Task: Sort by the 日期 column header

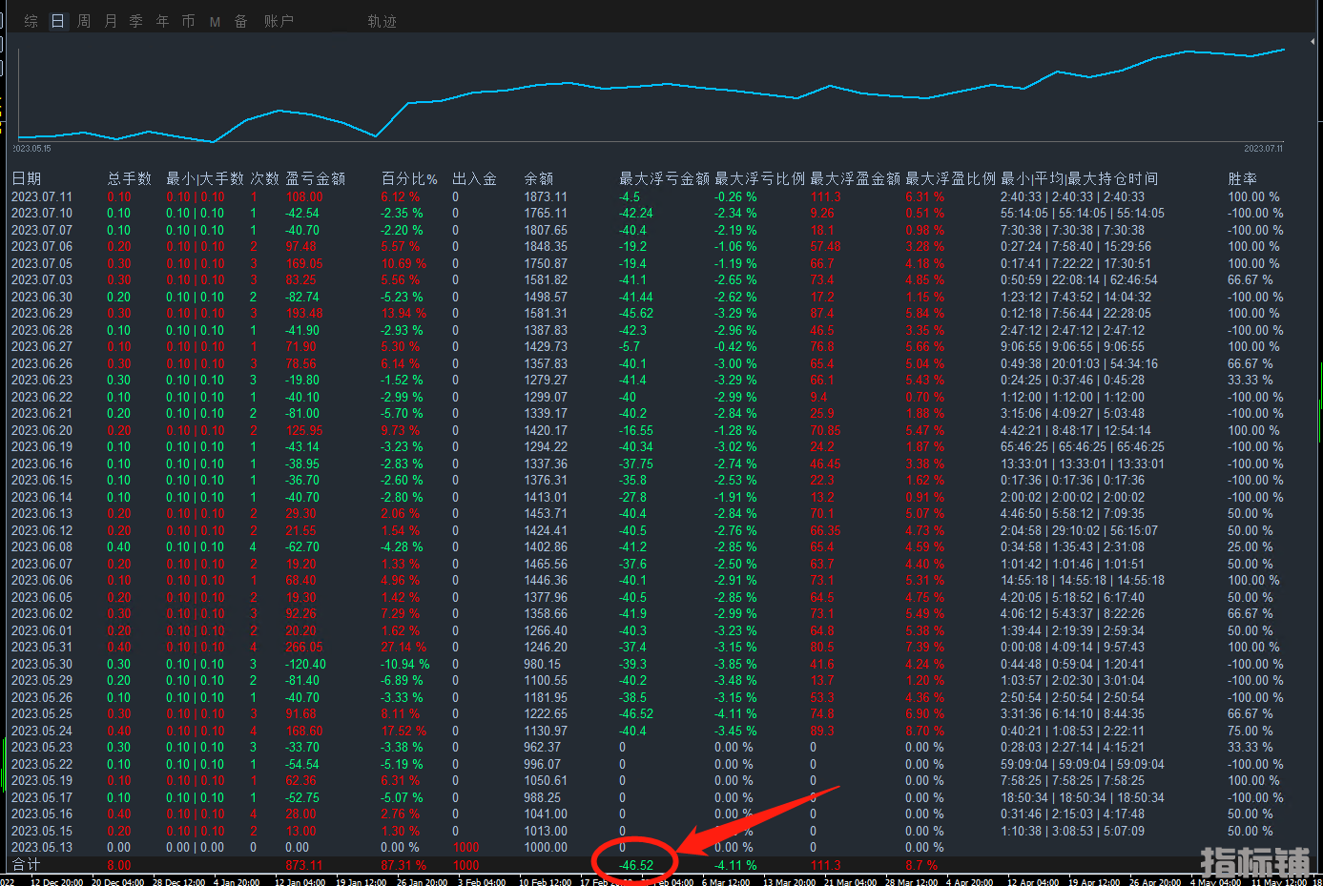Action: pos(27,178)
